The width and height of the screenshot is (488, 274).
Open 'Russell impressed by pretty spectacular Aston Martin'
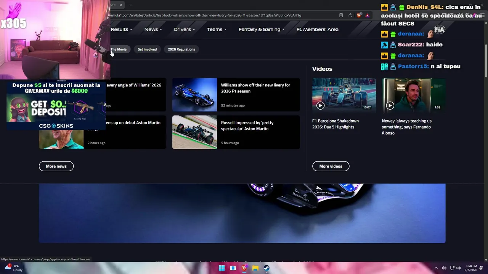[247, 126]
